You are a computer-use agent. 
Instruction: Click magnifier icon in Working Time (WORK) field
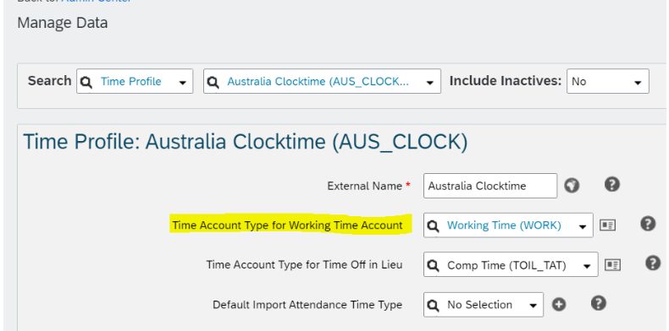433,226
